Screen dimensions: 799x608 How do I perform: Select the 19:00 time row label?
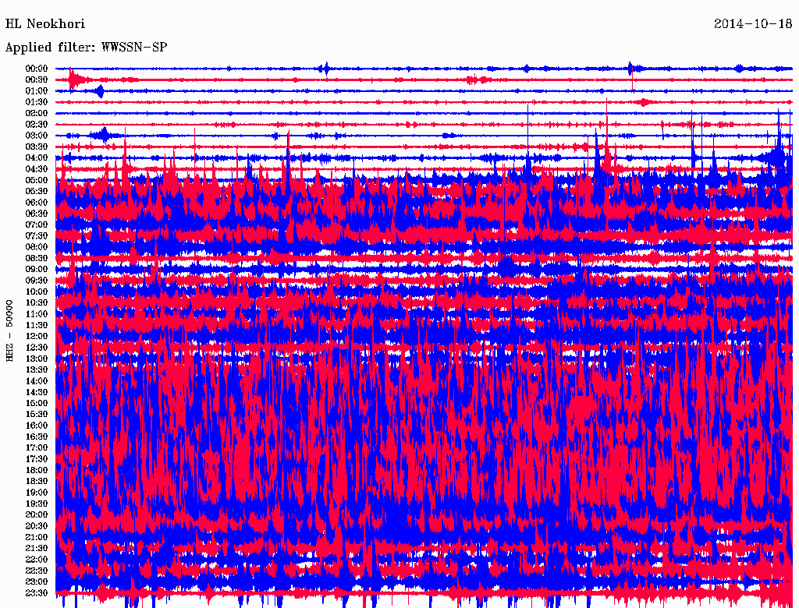37,493
